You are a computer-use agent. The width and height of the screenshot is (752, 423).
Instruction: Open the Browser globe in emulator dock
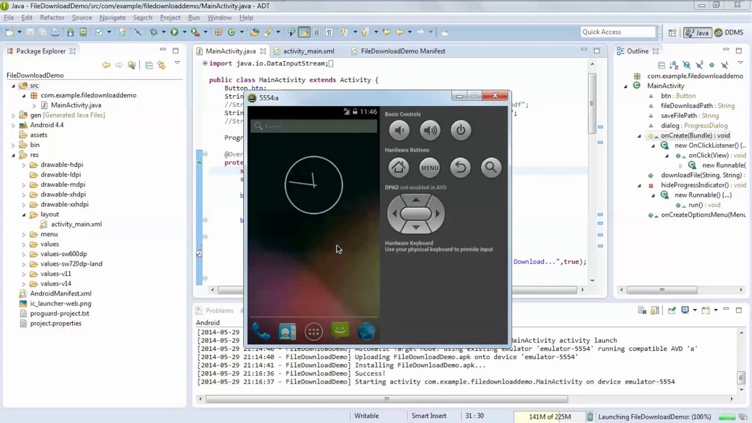point(367,332)
